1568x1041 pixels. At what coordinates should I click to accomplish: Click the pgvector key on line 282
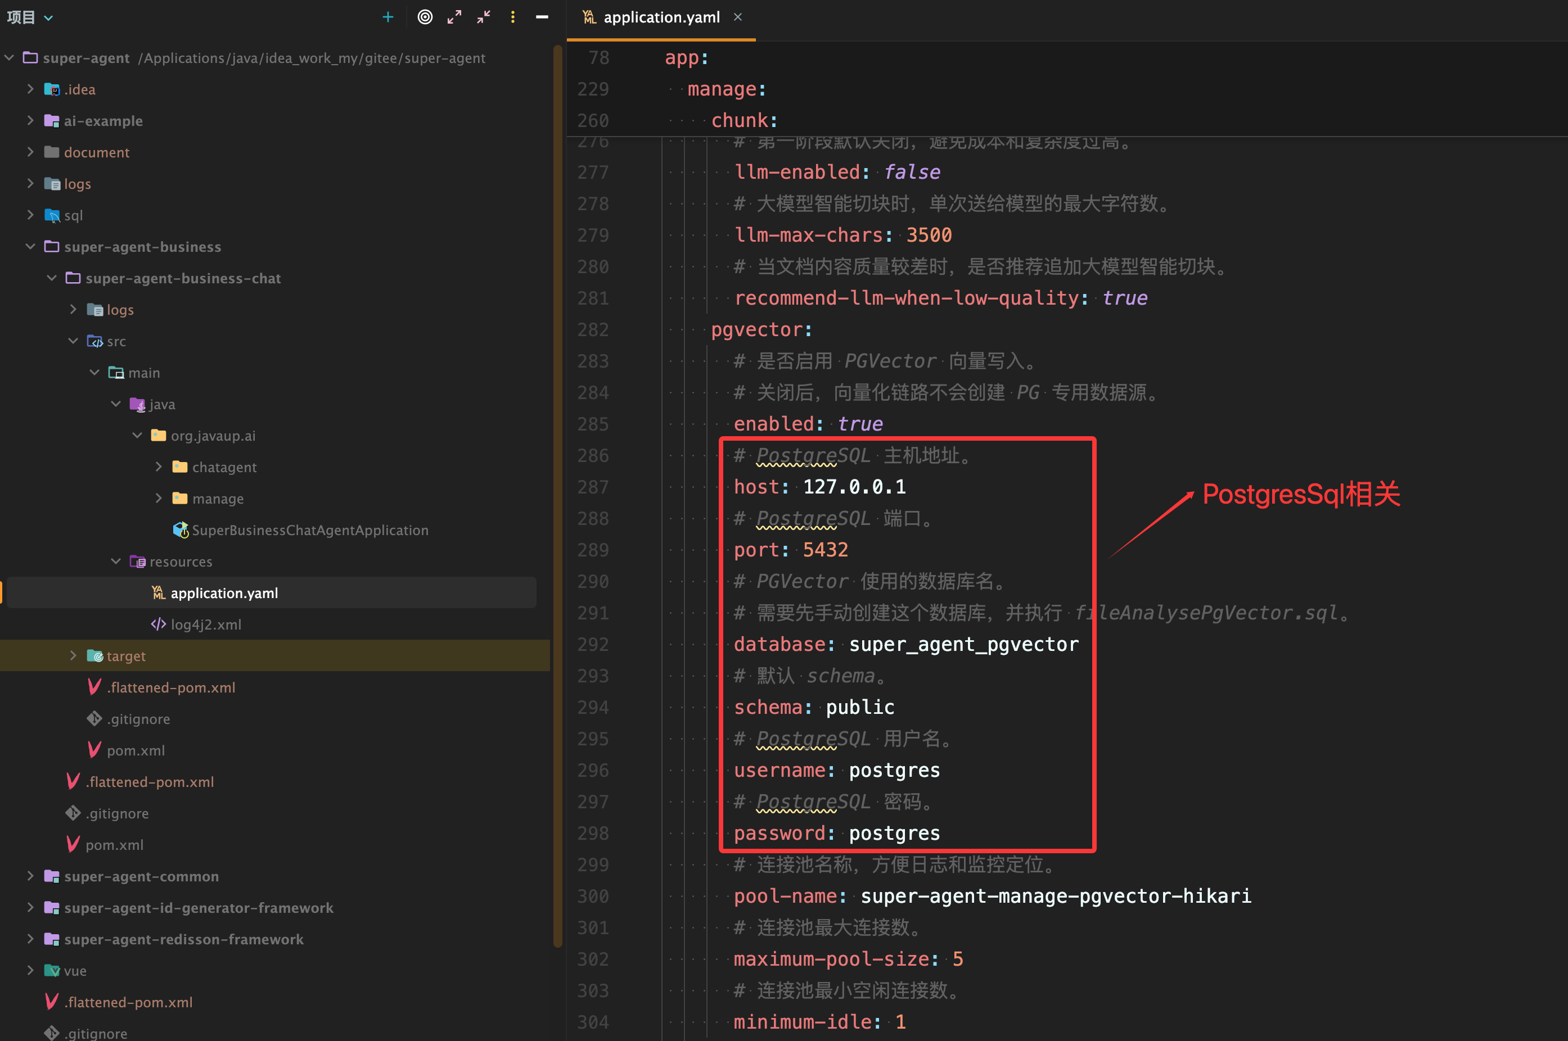point(756,329)
